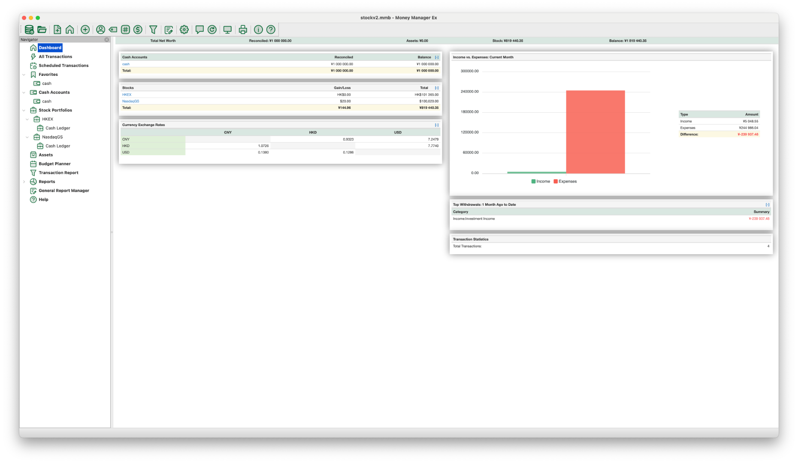
Task: Open the Payee manager icon
Action: coord(100,30)
